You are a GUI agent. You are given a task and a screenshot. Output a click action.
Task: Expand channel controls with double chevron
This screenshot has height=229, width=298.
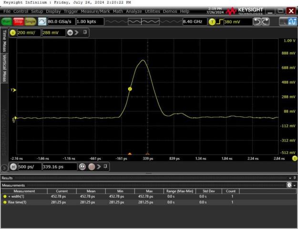click(77, 32)
